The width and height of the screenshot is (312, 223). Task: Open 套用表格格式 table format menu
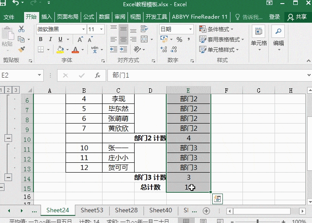point(222,39)
